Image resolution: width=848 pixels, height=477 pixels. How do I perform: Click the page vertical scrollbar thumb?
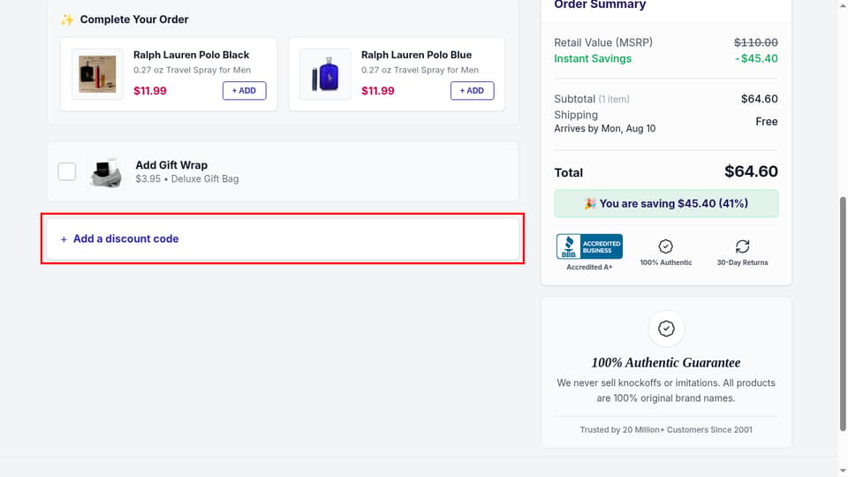843,314
